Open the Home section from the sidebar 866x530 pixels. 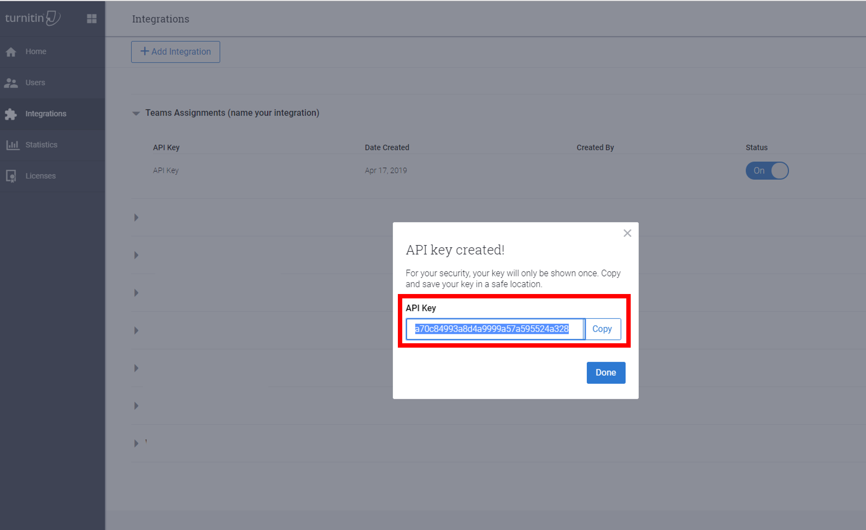[36, 51]
